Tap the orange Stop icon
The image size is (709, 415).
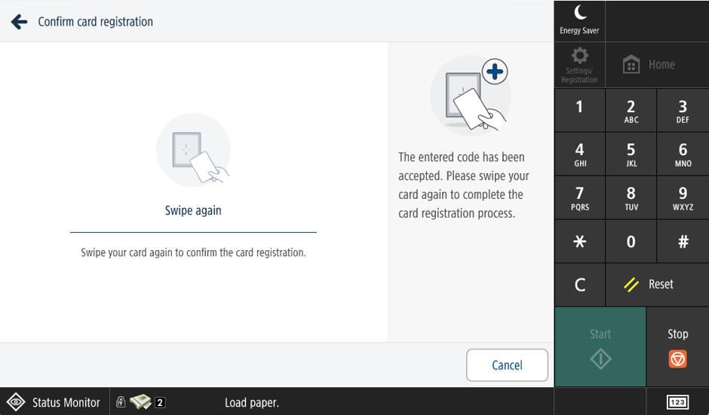pos(677,359)
